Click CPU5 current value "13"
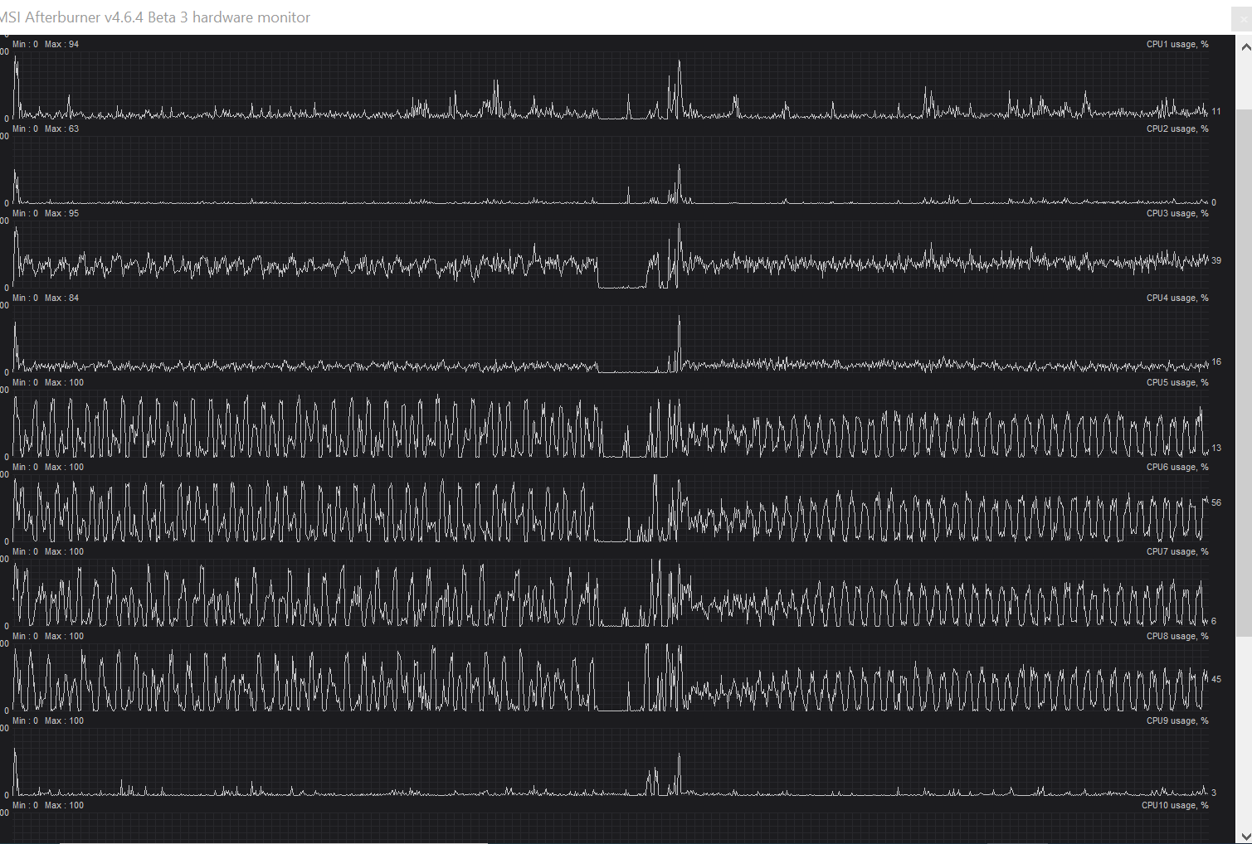 pos(1216,449)
